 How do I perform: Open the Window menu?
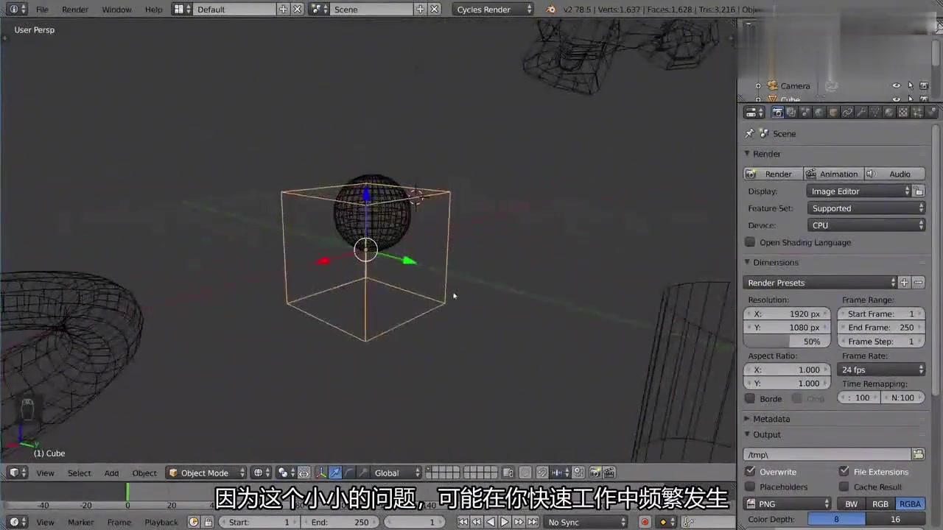[x=116, y=10]
